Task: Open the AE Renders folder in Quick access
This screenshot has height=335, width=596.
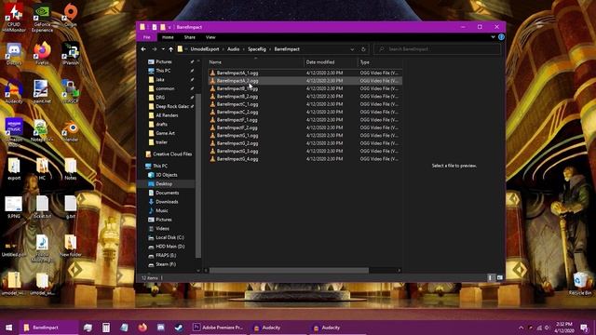Action: [167, 115]
